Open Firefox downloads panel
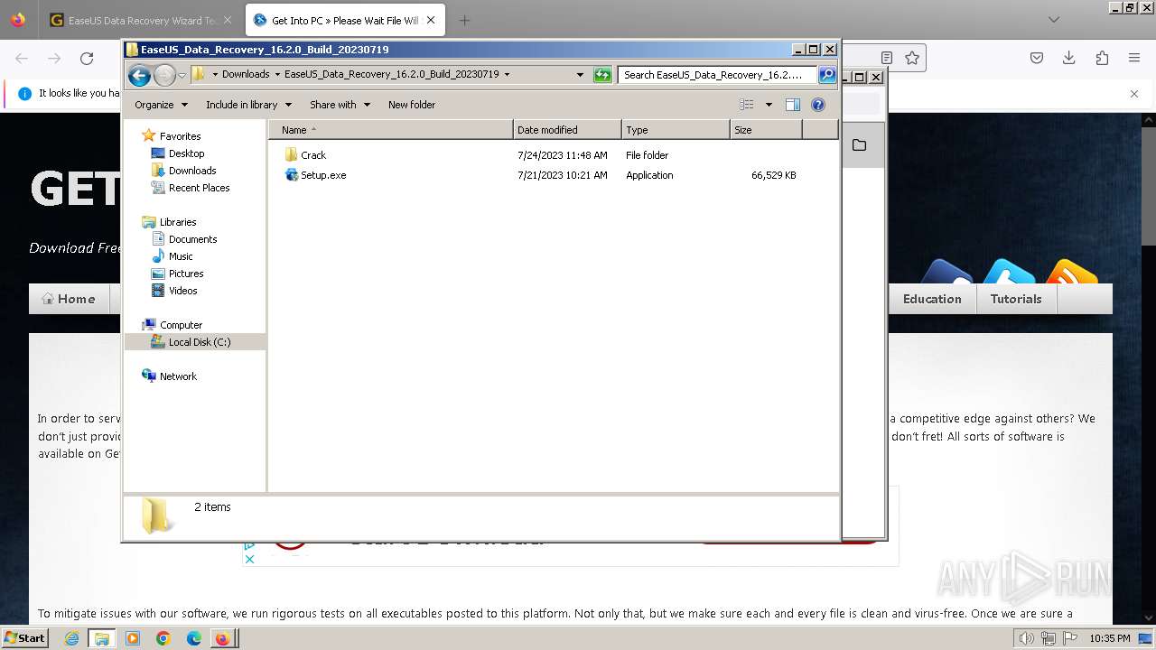The width and height of the screenshot is (1156, 650). pyautogui.click(x=1069, y=59)
